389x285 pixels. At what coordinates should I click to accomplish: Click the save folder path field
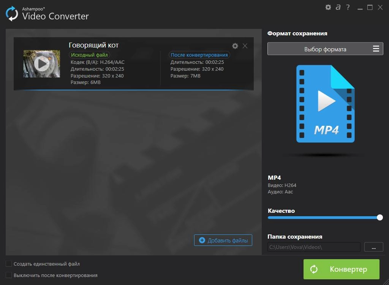tap(314, 247)
